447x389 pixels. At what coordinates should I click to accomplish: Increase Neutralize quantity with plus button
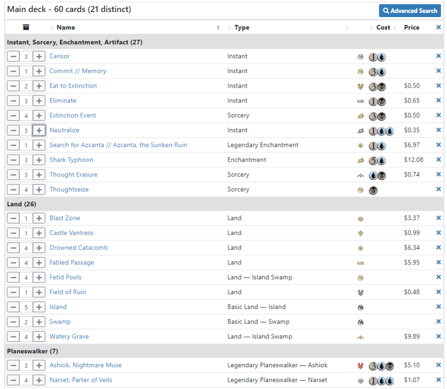39,131
